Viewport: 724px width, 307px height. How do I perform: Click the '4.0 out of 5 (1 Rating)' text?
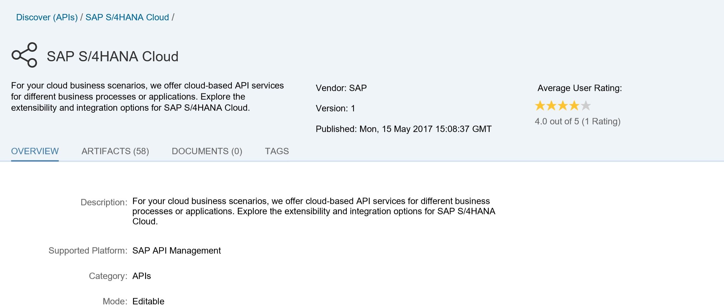coord(577,121)
